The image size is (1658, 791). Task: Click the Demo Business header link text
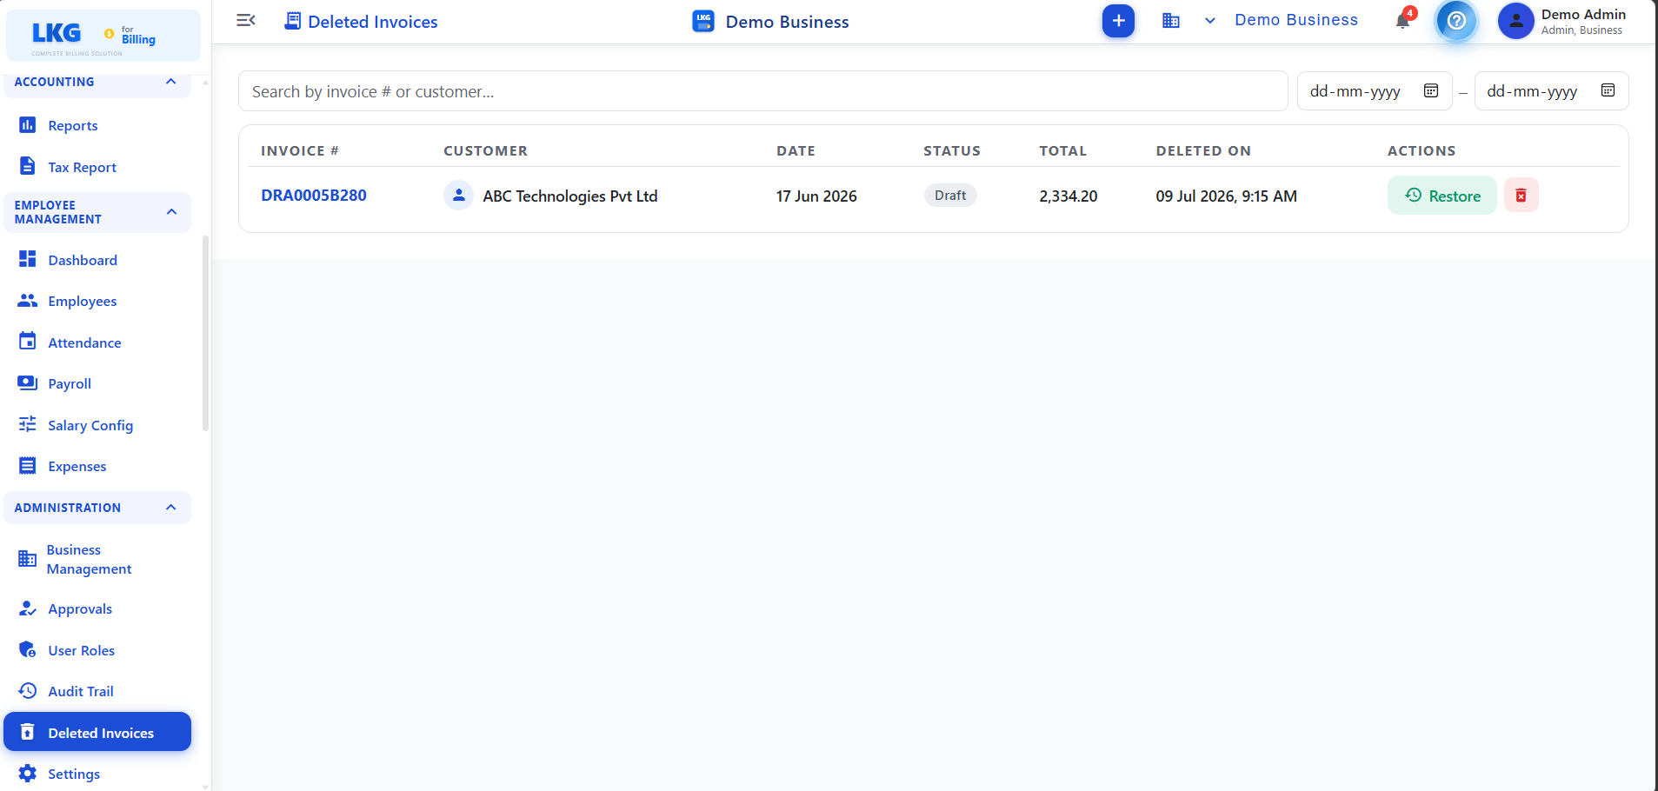pyautogui.click(x=1296, y=20)
